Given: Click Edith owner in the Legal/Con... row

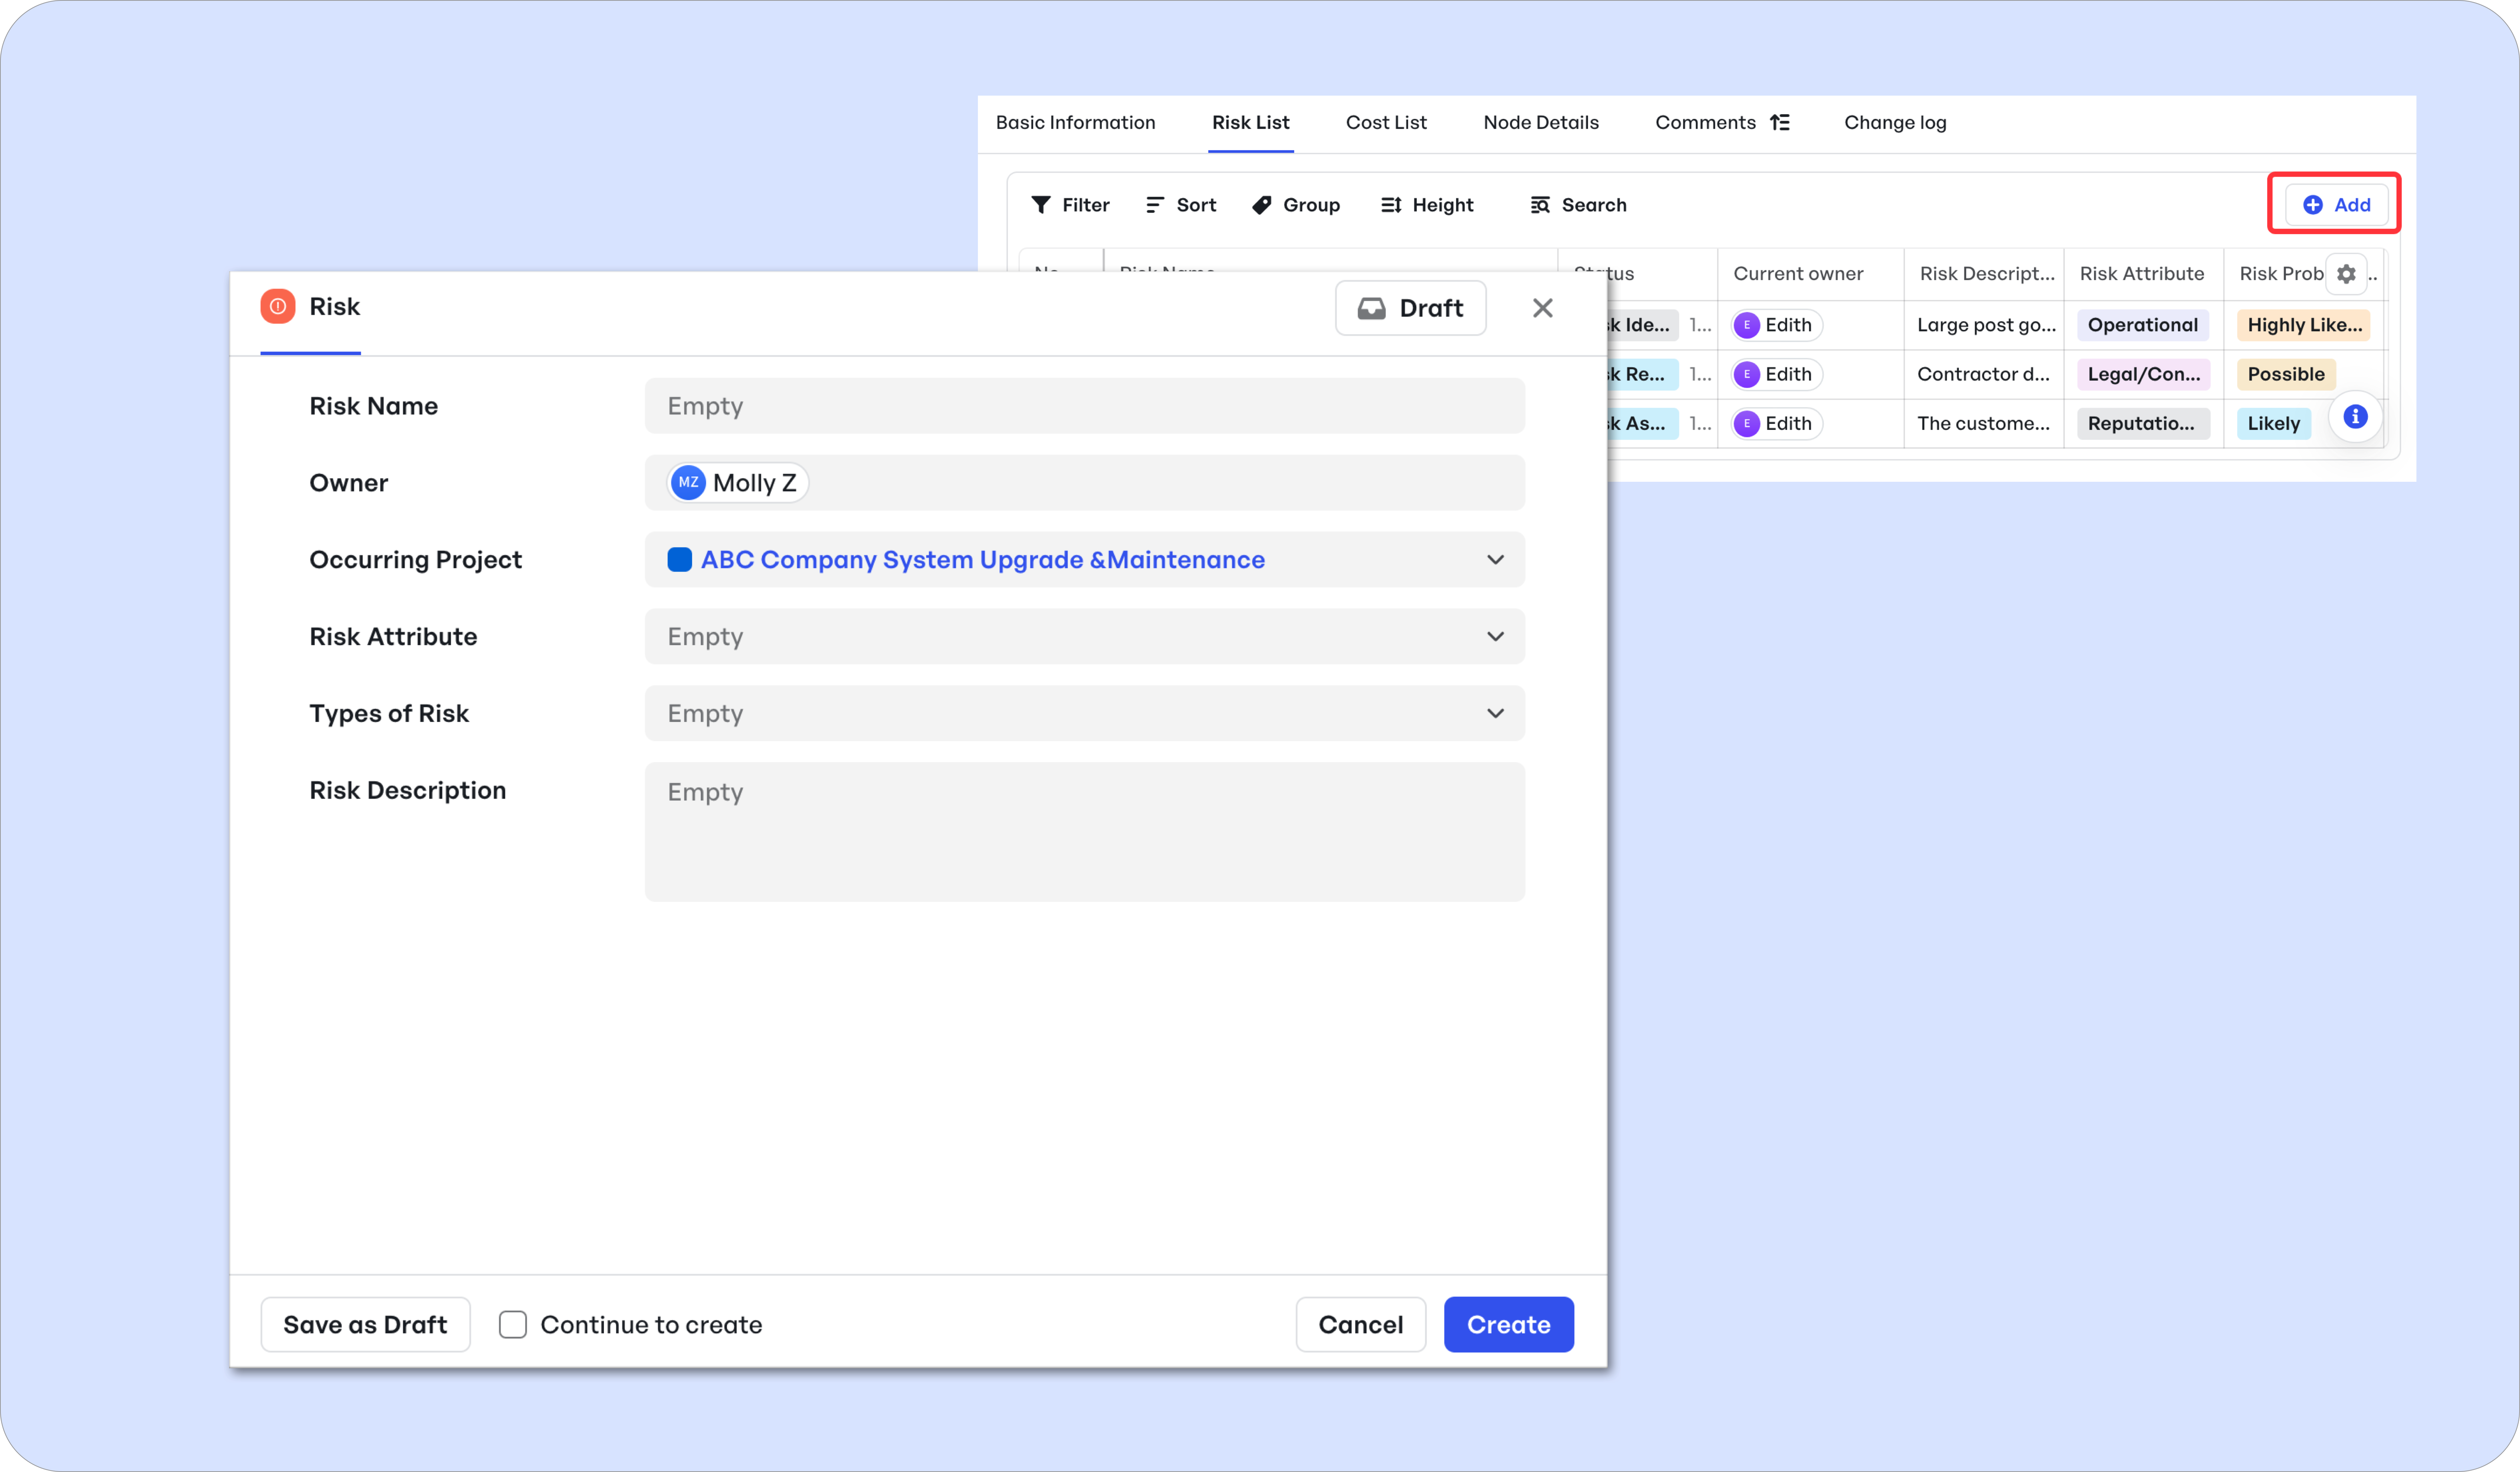Looking at the screenshot, I should point(1777,374).
